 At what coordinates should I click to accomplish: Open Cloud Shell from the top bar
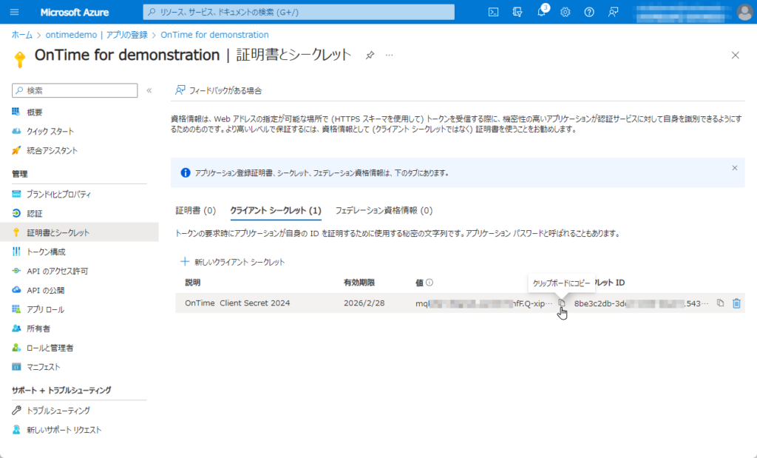493,12
